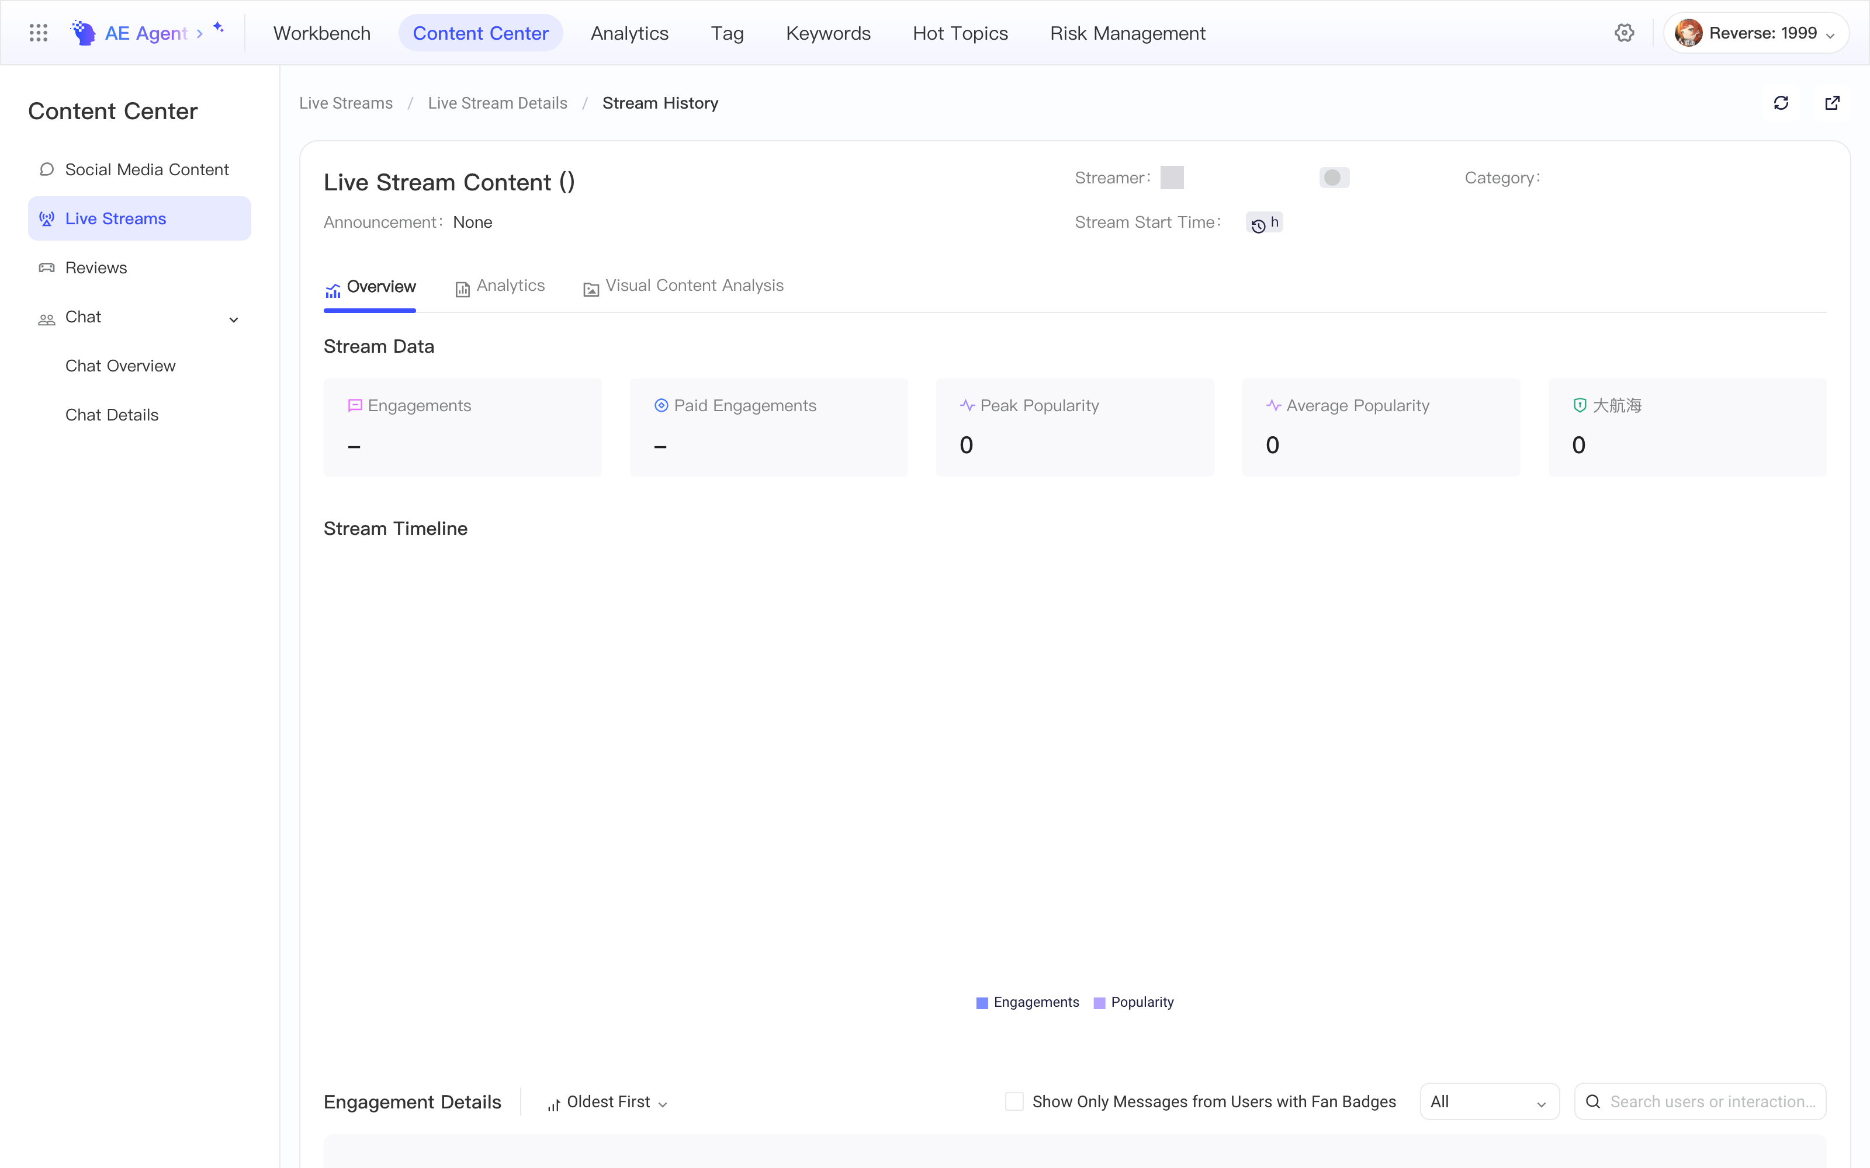The width and height of the screenshot is (1870, 1168).
Task: Click the stream start time history icon
Action: click(x=1258, y=225)
